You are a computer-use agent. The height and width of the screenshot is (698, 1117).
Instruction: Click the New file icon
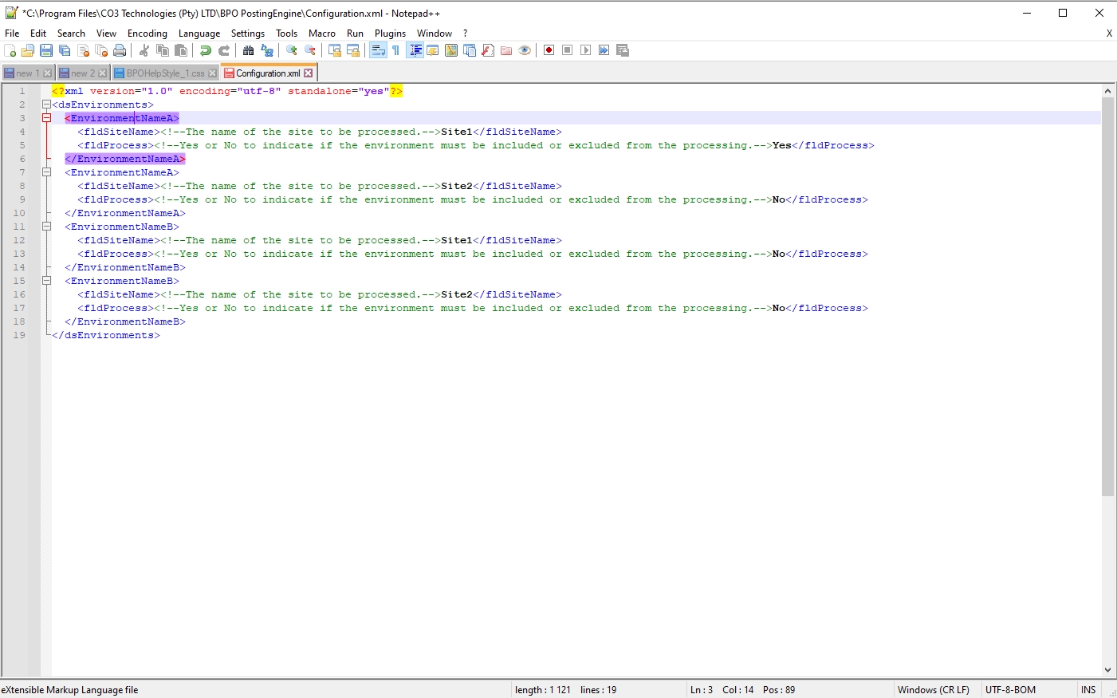click(x=10, y=50)
